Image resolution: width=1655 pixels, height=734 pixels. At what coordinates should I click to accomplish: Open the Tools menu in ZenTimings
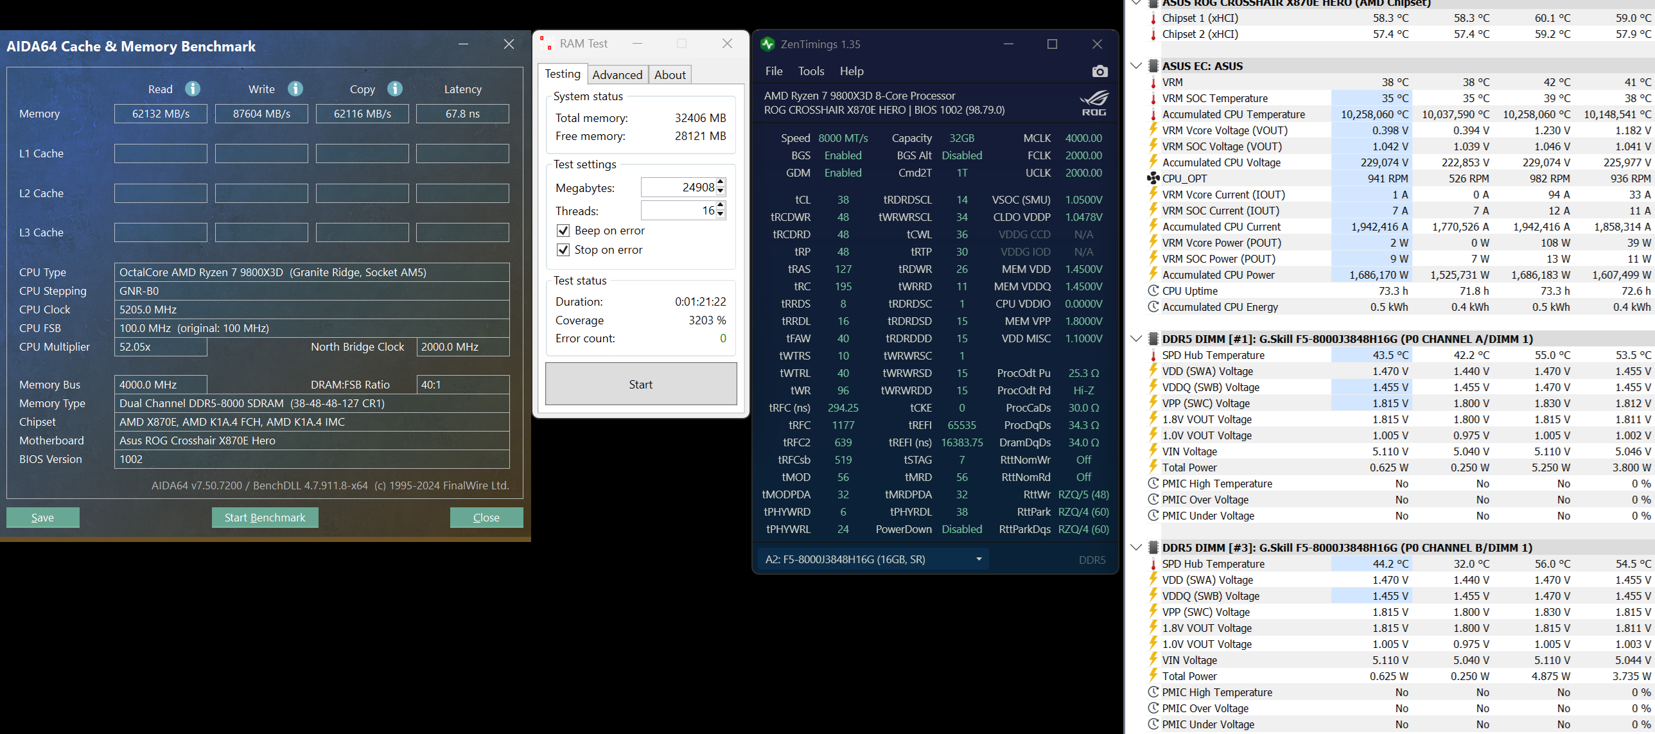tap(810, 71)
